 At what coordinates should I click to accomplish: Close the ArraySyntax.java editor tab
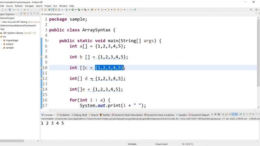tap(63, 14)
